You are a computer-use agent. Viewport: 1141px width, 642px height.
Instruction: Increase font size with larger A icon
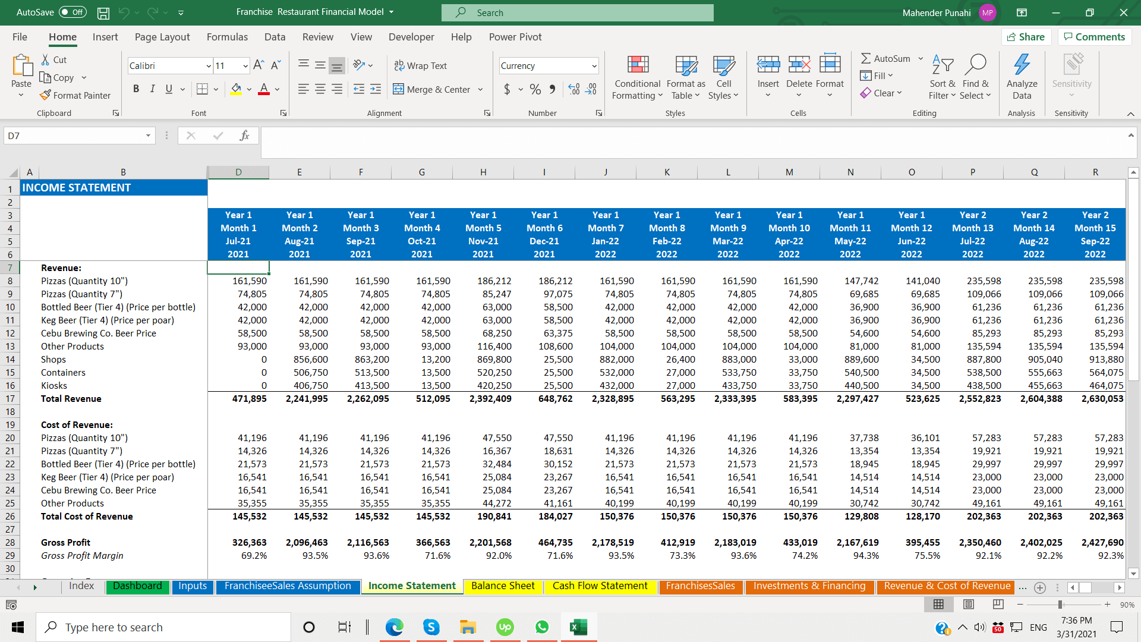pyautogui.click(x=259, y=65)
